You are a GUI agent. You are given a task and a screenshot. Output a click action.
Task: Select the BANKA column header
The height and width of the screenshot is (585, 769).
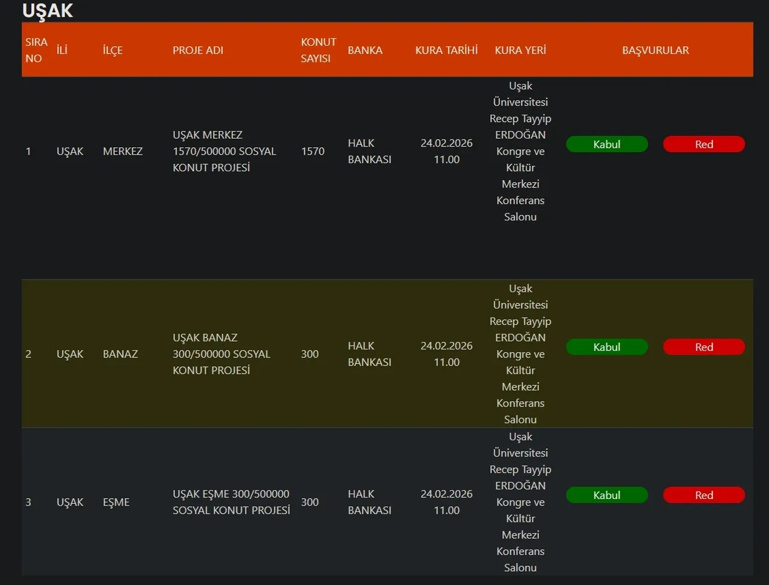tap(365, 50)
